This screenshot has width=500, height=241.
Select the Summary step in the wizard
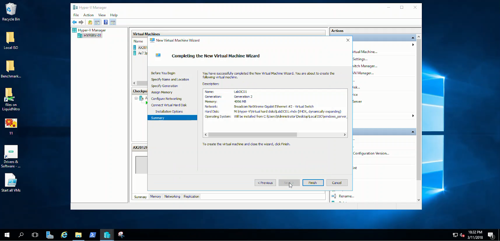(172, 118)
